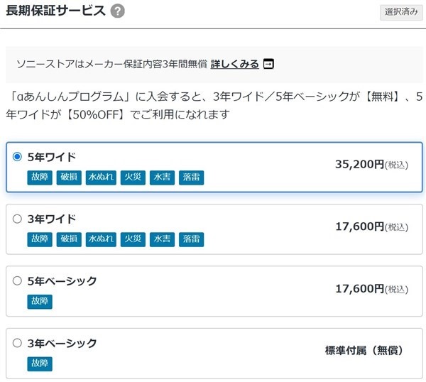This screenshot has height=382, width=426.
Task: Click the 破損 tag under 5年ワイド
Action: point(69,178)
